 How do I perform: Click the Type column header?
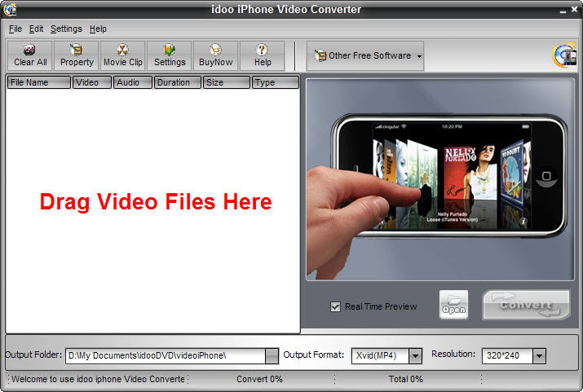(275, 82)
